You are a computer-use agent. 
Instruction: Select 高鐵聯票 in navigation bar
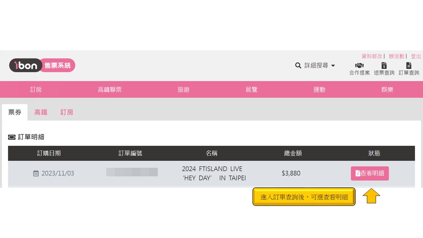pos(110,90)
